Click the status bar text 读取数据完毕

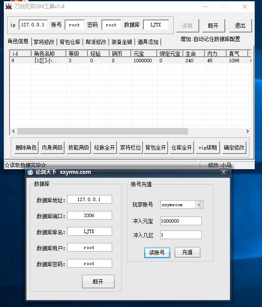25,165
